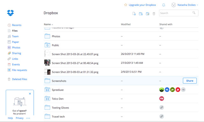Open Deleted Files in the sidebar

[x=19, y=79]
